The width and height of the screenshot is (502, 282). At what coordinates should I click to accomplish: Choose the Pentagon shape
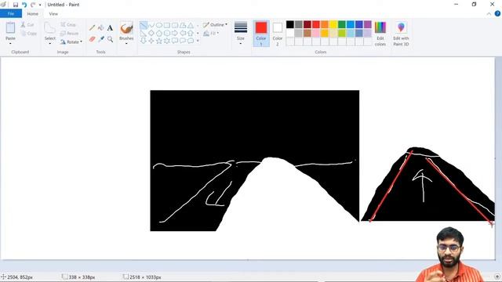coord(159,33)
